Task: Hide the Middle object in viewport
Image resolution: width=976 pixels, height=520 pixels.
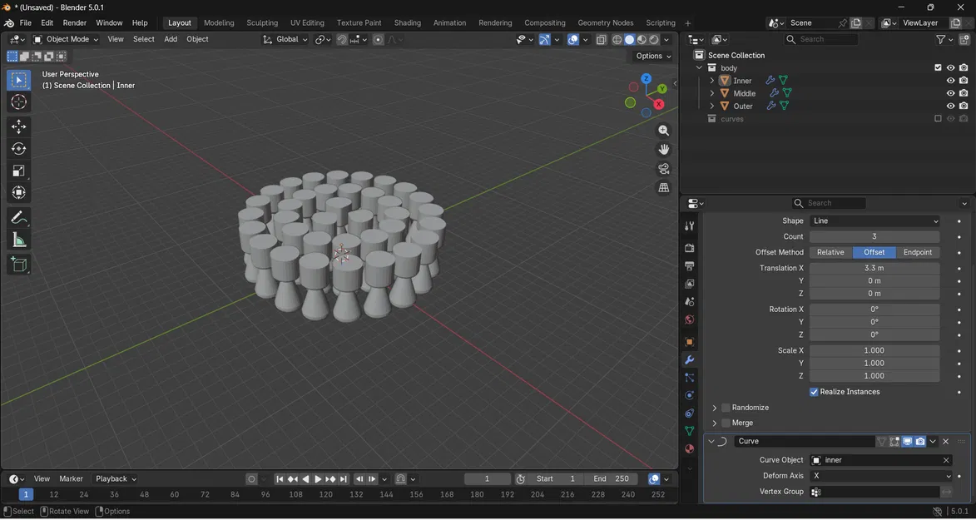Action: click(x=950, y=93)
